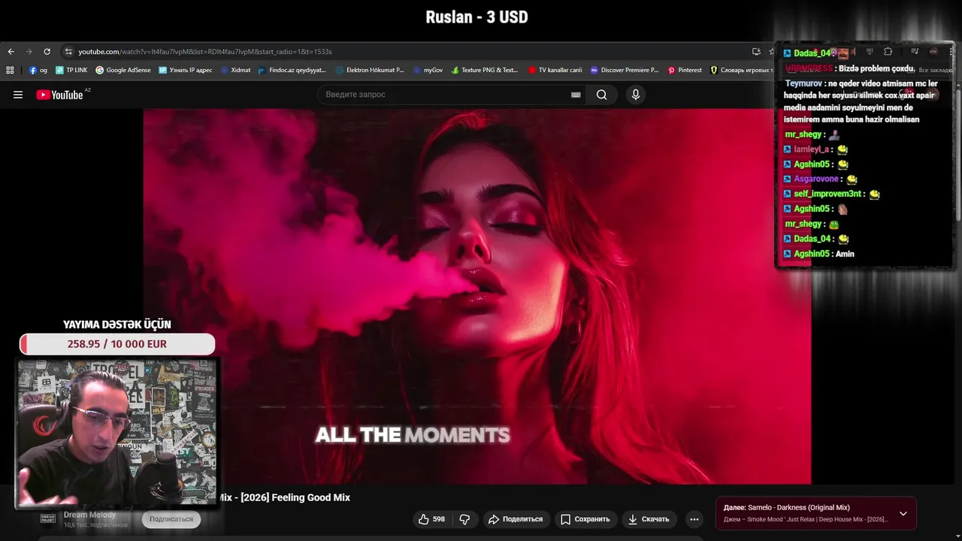This screenshot has height=541, width=962.
Task: Click the install app icon in address bar
Action: pyautogui.click(x=756, y=52)
